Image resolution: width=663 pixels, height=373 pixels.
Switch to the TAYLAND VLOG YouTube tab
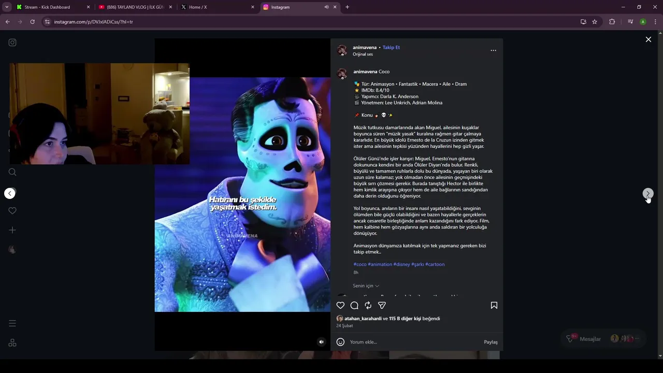(136, 7)
